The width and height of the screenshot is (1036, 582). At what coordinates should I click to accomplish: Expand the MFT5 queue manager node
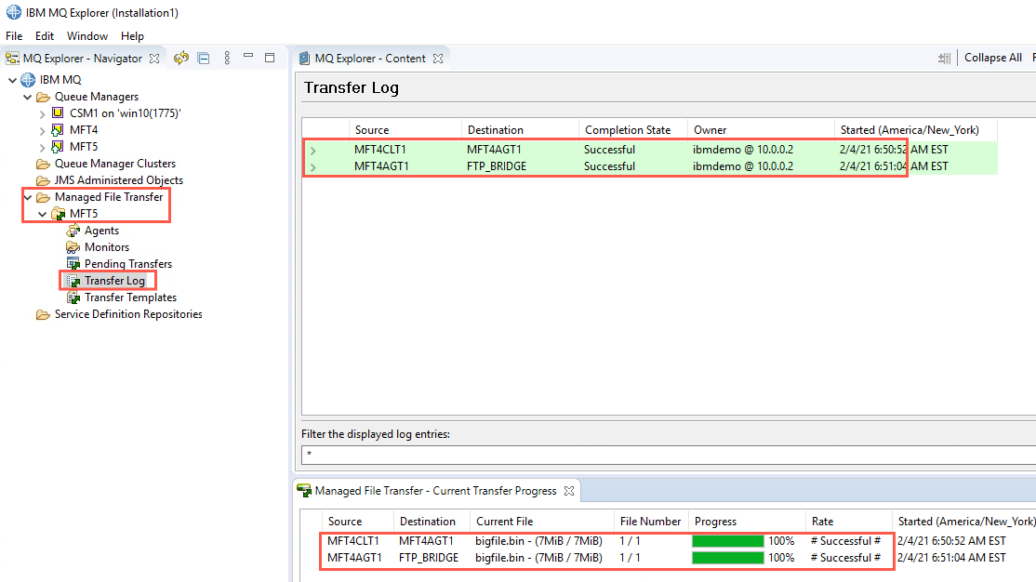(42, 147)
